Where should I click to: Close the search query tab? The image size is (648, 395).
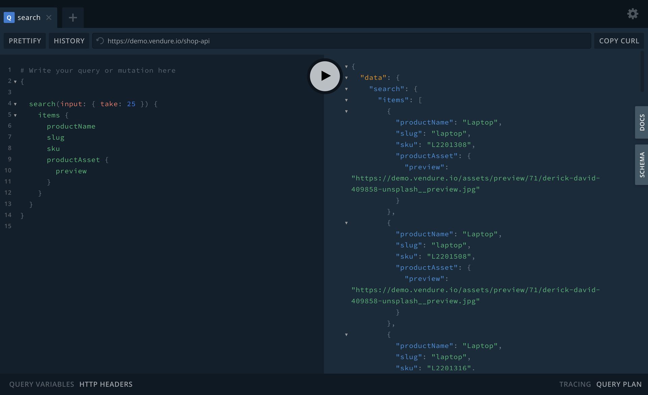coord(49,18)
